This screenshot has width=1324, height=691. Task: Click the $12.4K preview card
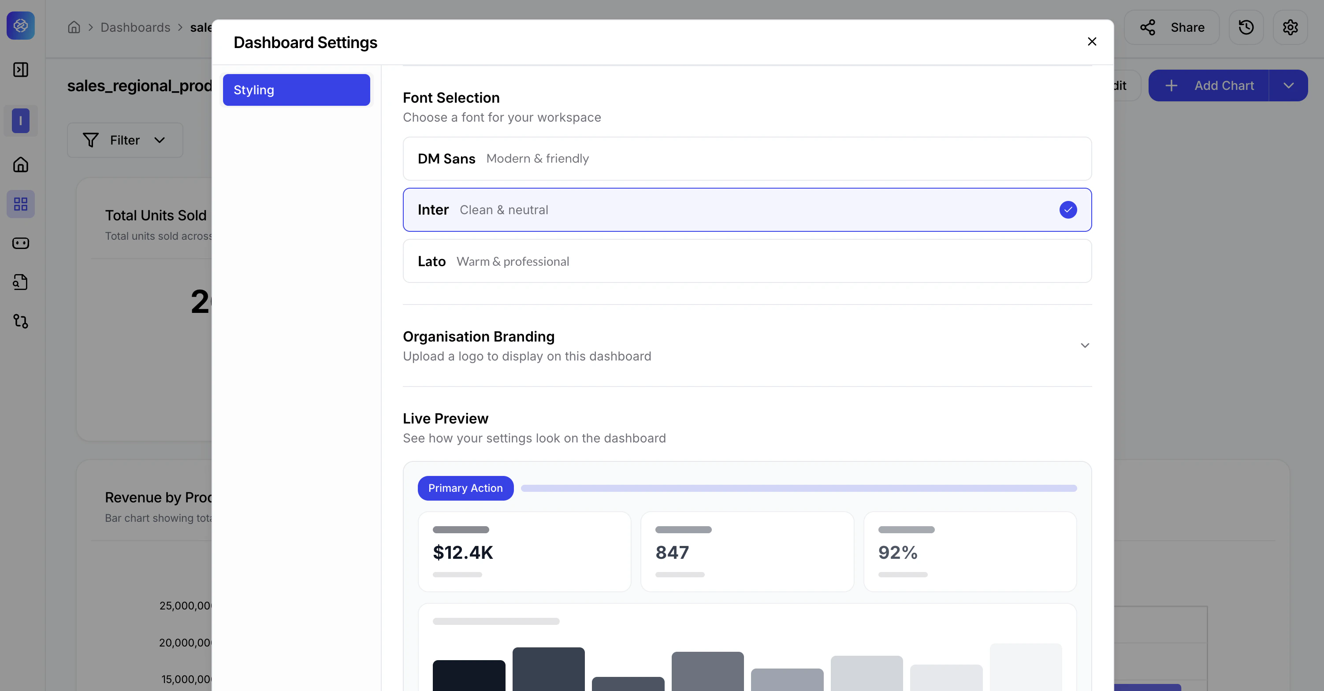[x=524, y=551]
